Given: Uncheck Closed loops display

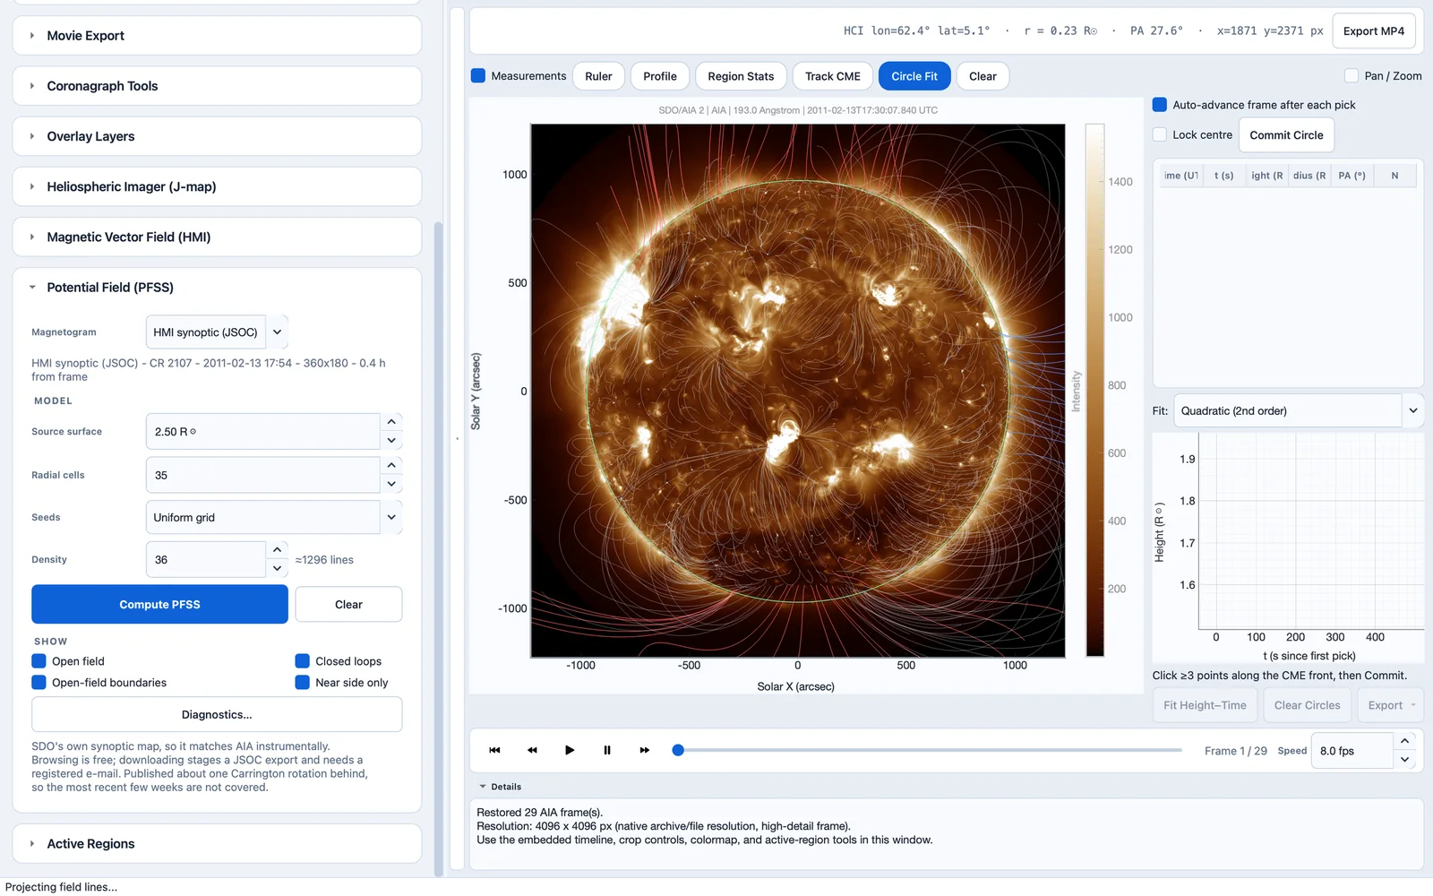Looking at the screenshot, I should pyautogui.click(x=303, y=661).
